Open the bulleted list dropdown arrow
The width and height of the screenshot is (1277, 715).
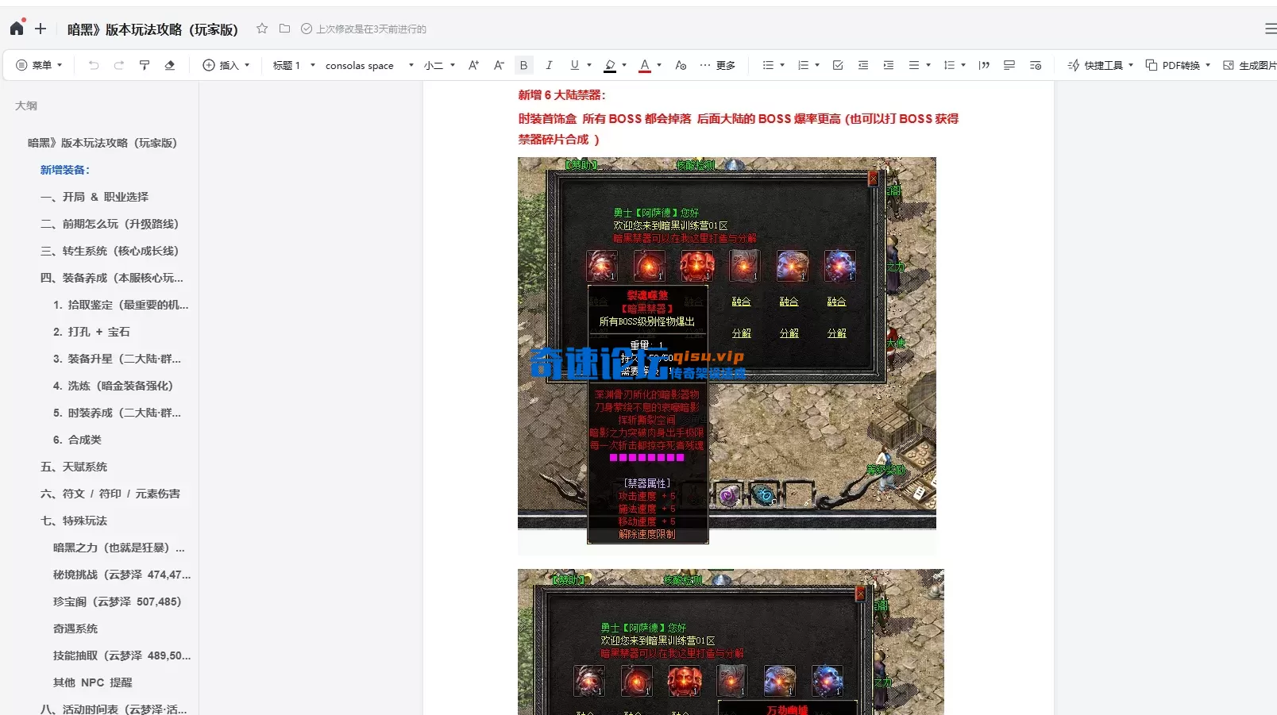[x=782, y=65]
